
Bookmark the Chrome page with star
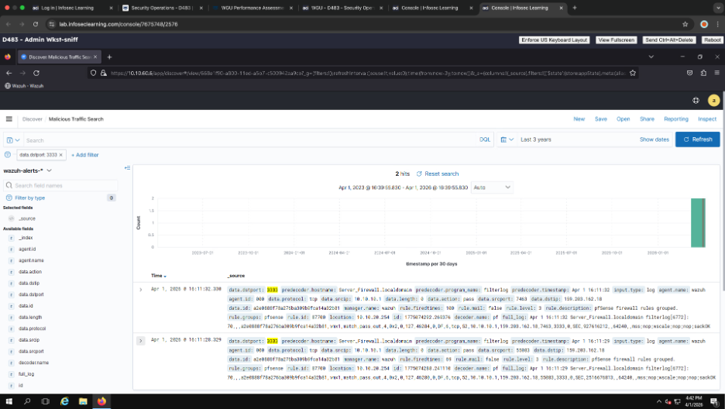685,24
